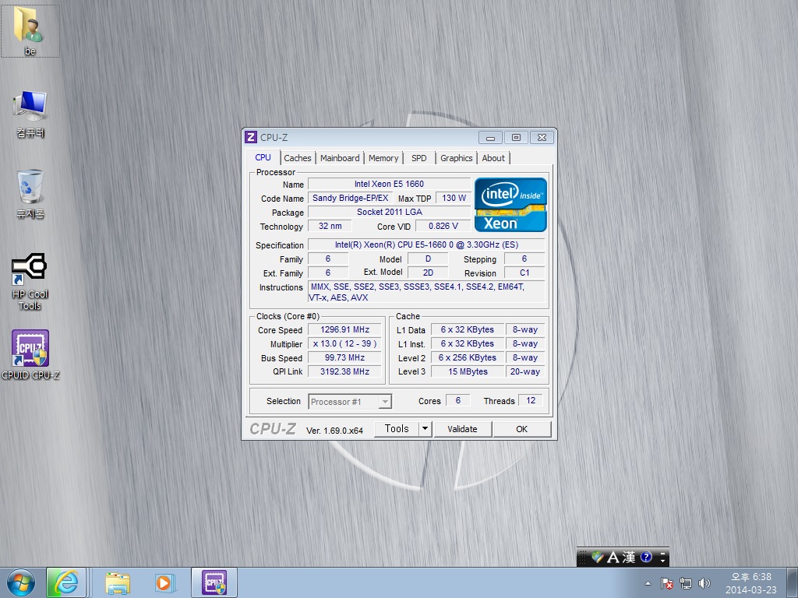Click the 'Intel Xeon E5 1660' name field

390,184
